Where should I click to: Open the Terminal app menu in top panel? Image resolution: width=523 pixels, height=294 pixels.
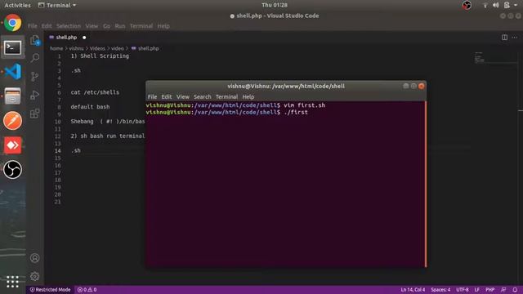[57, 5]
